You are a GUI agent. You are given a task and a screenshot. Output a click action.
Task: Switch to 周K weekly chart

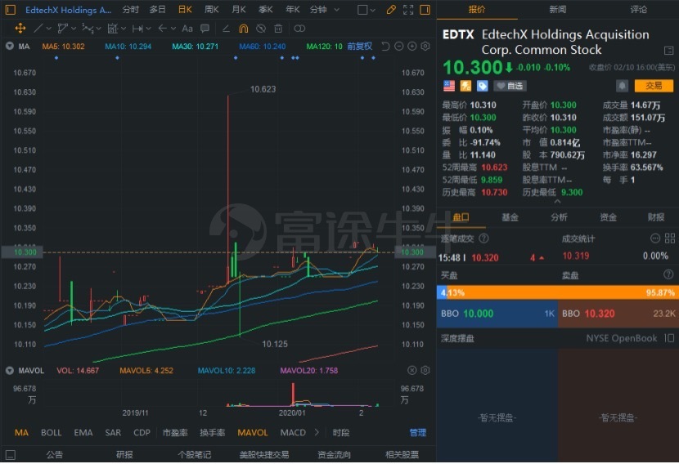point(211,10)
